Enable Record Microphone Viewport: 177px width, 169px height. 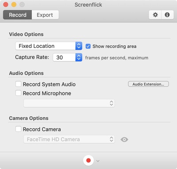(18, 93)
